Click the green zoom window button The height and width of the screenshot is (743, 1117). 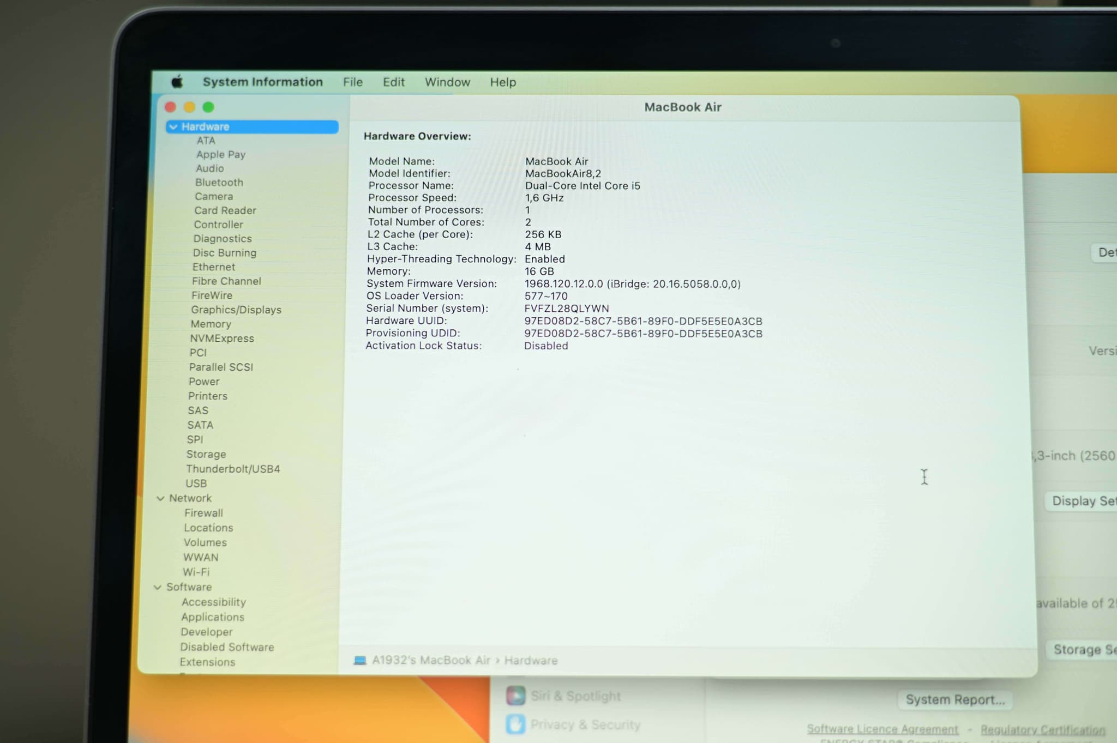tap(208, 107)
